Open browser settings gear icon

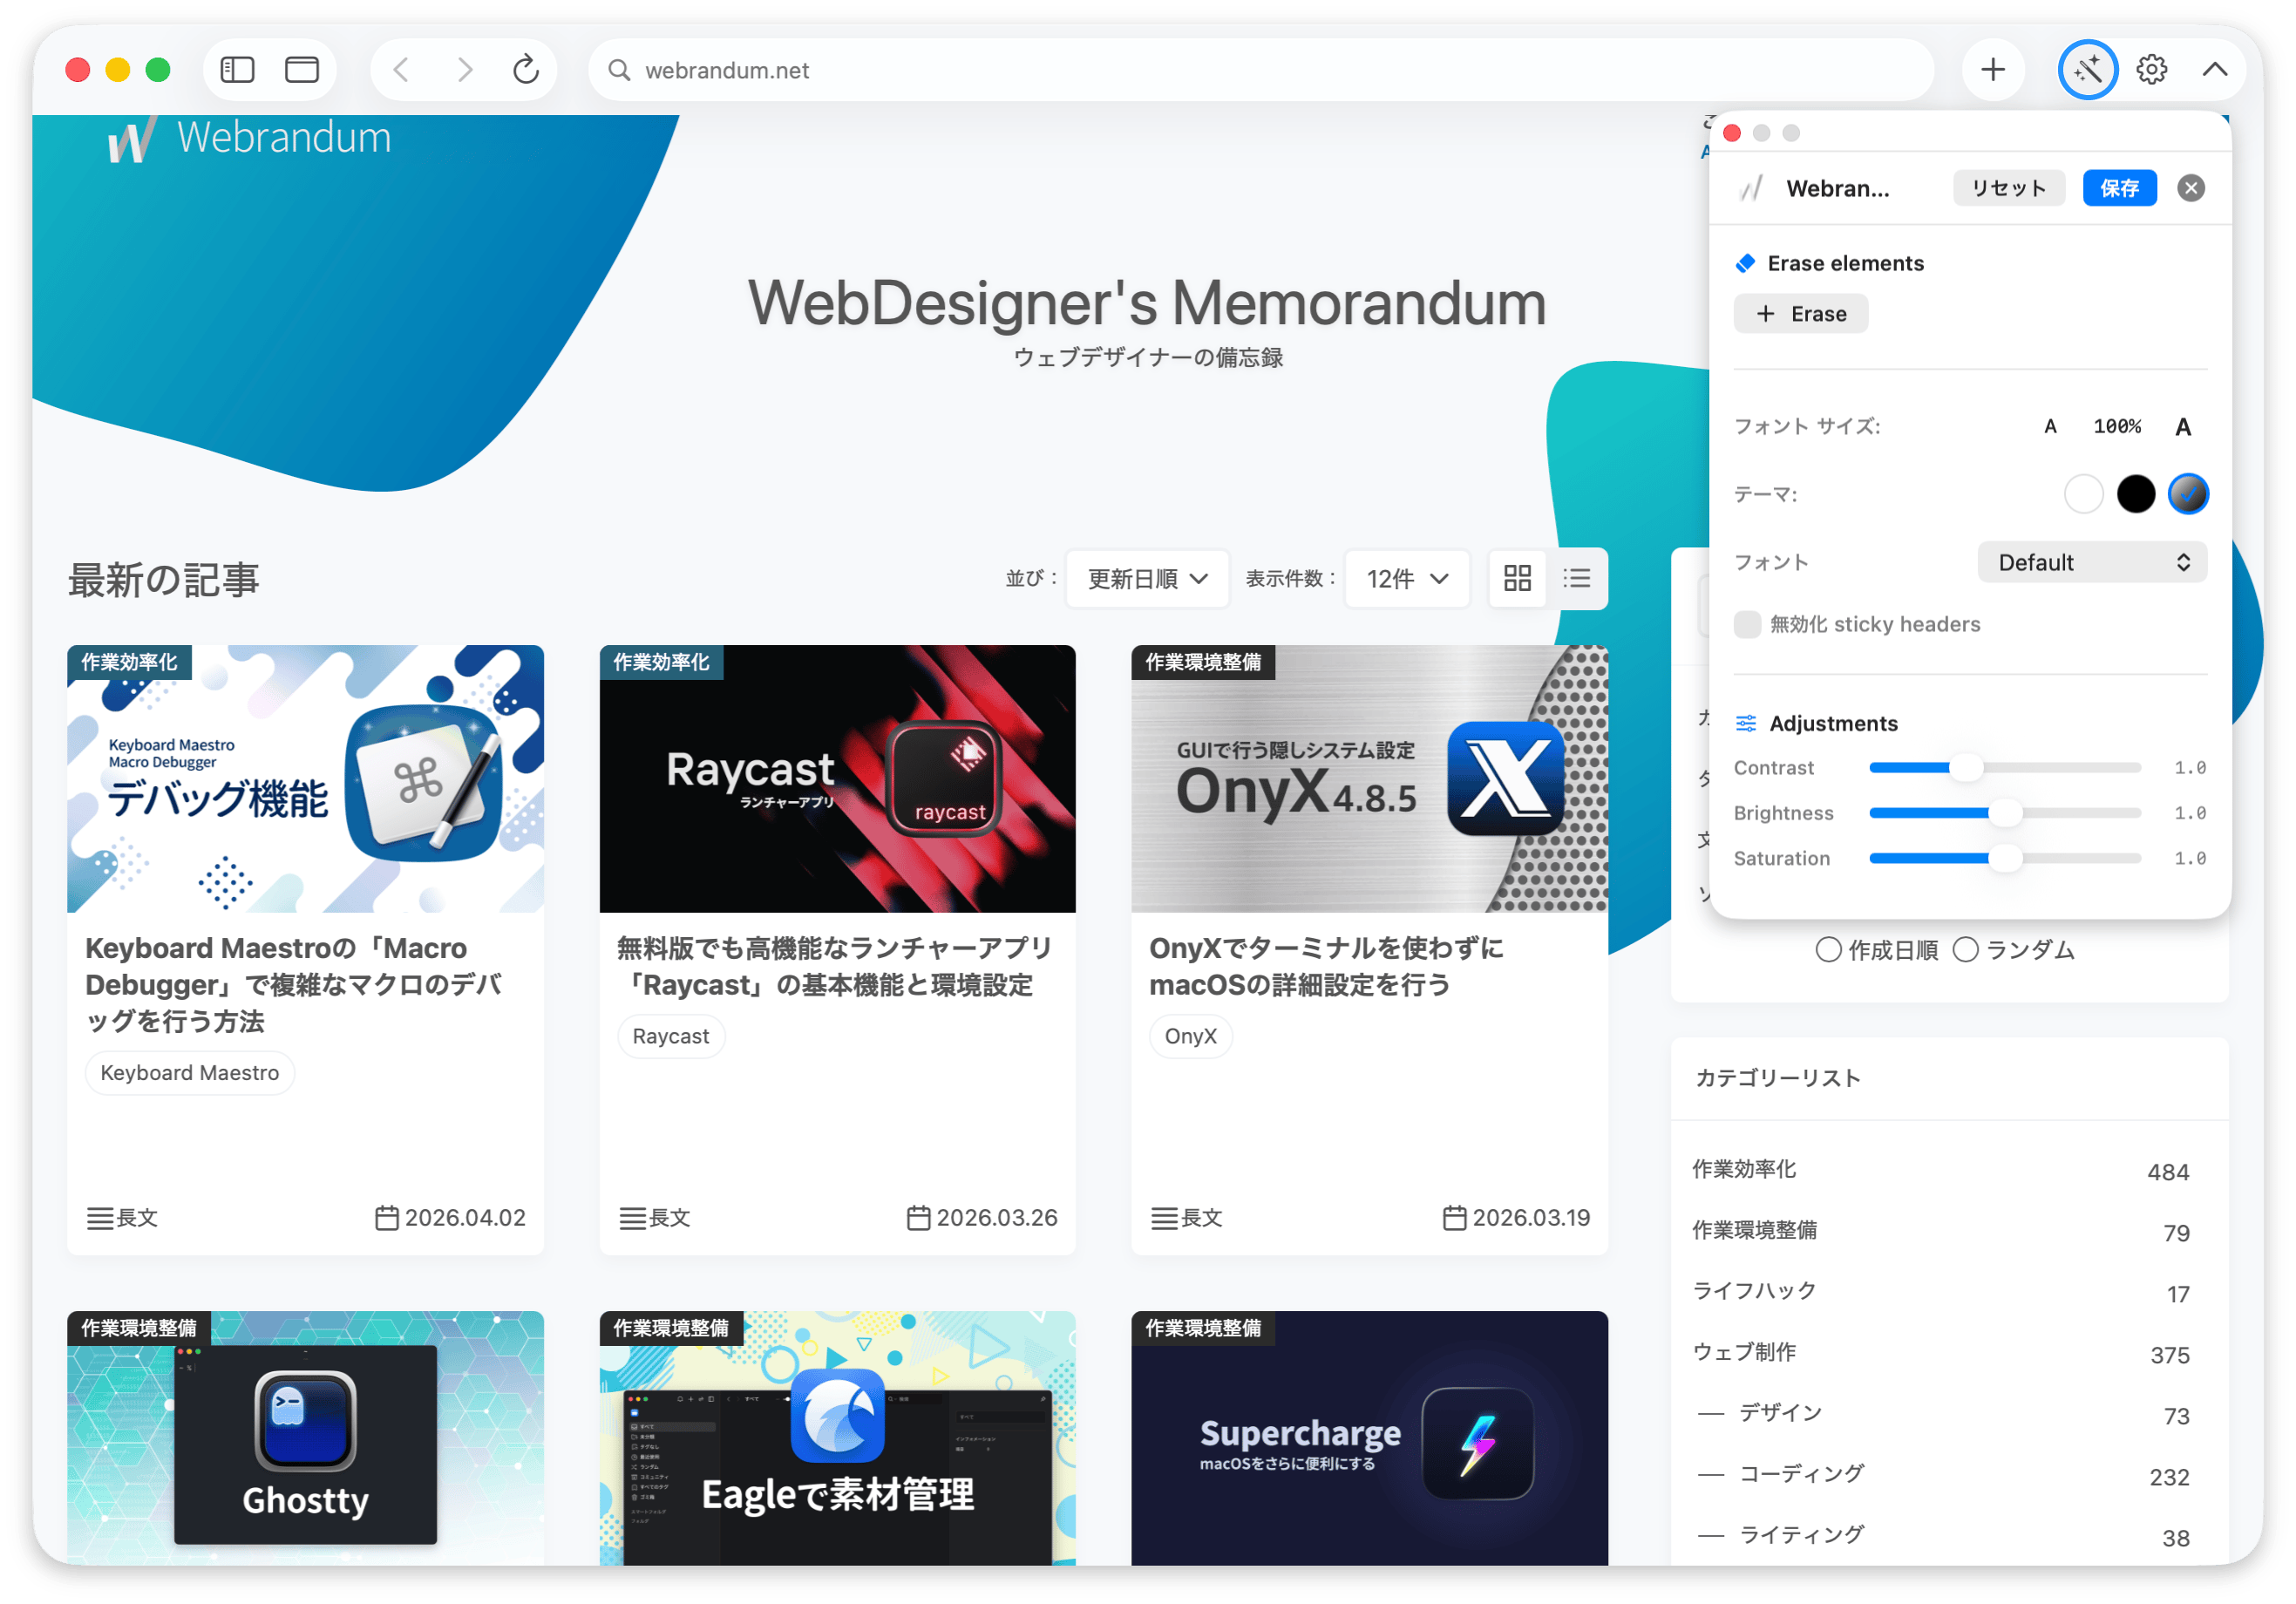tap(2151, 70)
